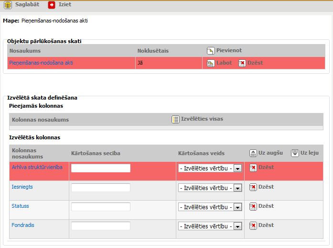Select the Fondradis column link
This screenshot has width=333, height=248.
point(23,225)
